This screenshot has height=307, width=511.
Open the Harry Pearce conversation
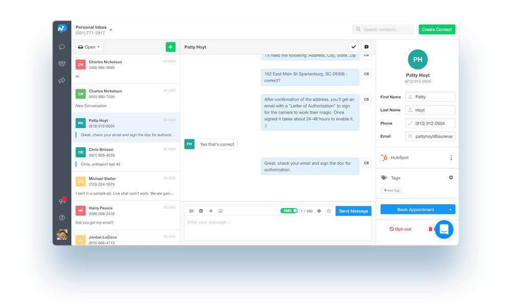click(126, 215)
